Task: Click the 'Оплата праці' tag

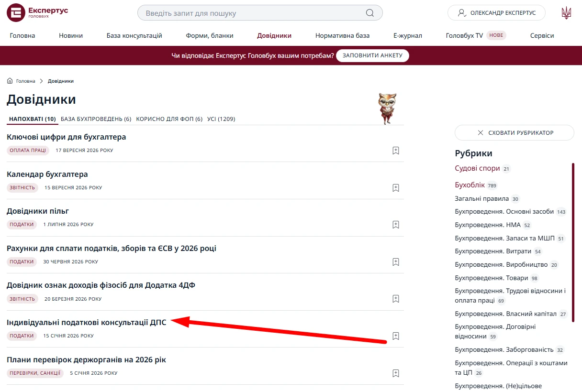Action: 28,151
